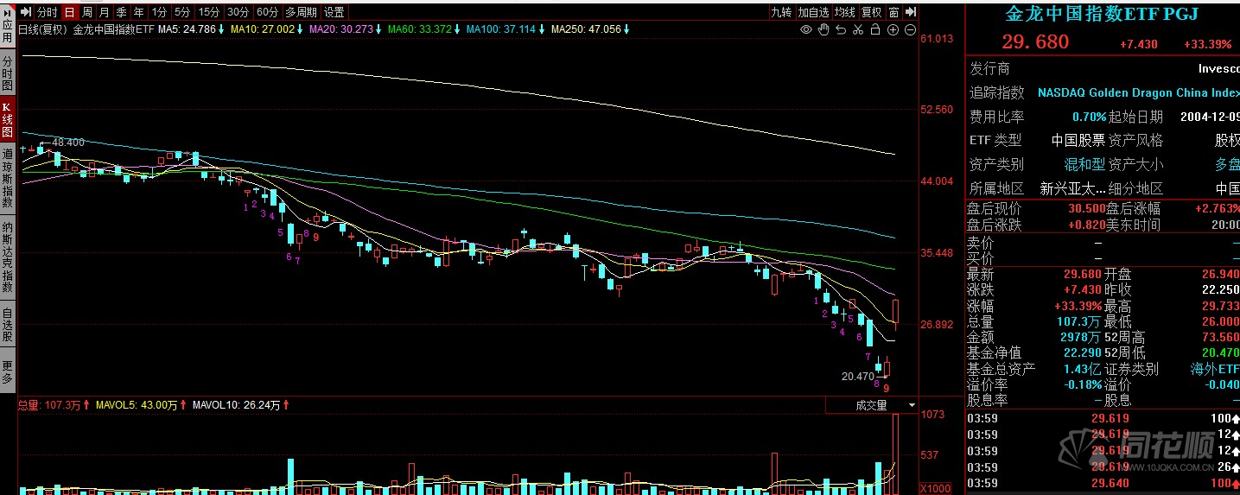Click the 48.400 high price marker
The width and height of the screenshot is (1240, 495).
pos(68,143)
